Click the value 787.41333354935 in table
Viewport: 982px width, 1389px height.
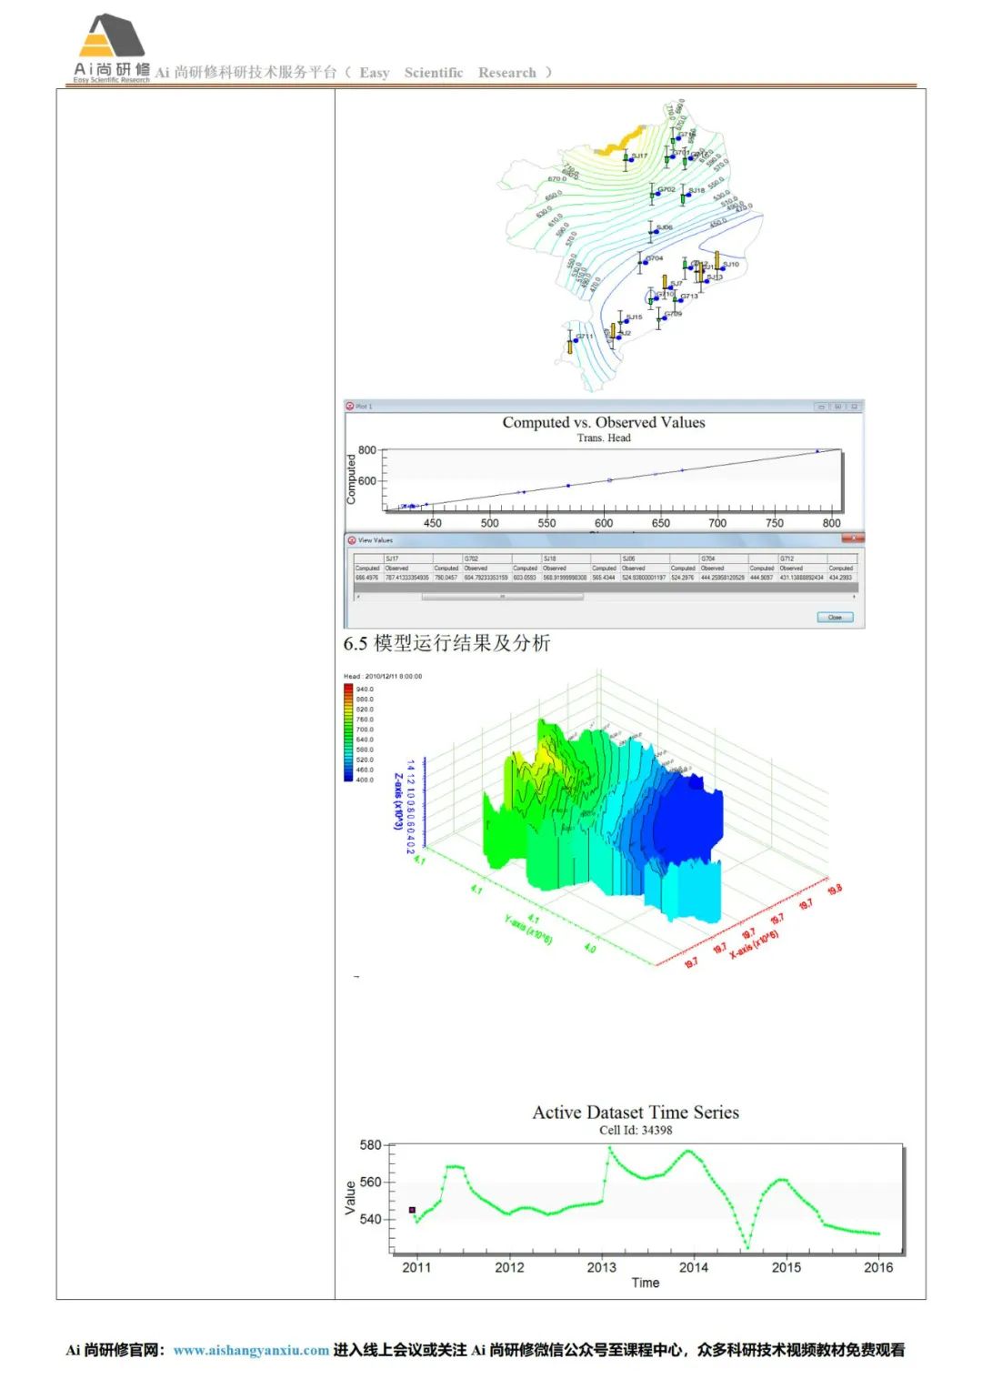[407, 578]
